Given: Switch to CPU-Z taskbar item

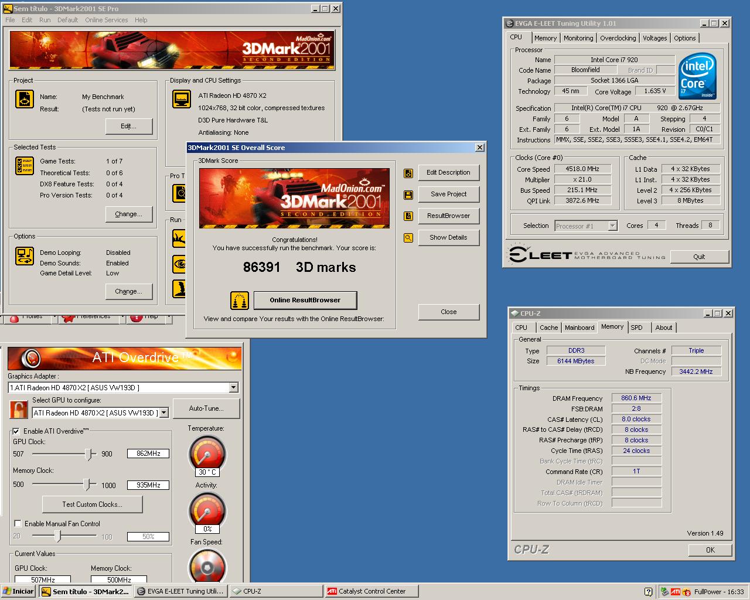Looking at the screenshot, I should tap(275, 591).
